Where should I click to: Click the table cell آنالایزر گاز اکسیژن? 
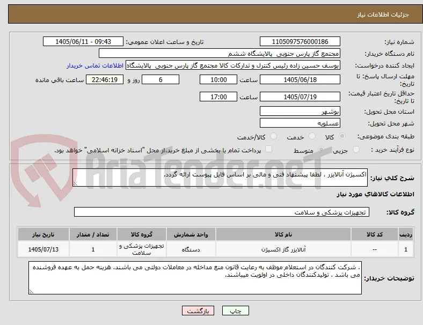point(283,249)
